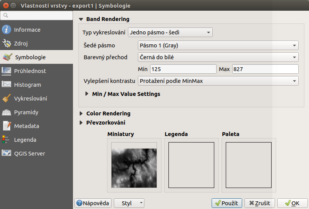Expand the Color Rendering section
Image resolution: width=309 pixels, height=209 pixels.
[x=81, y=113]
